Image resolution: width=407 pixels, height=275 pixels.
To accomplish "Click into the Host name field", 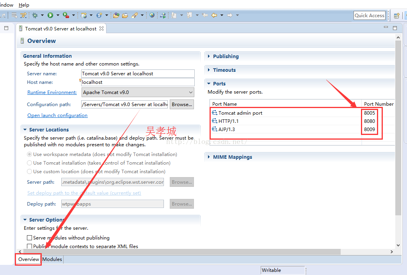I will click(138, 82).
